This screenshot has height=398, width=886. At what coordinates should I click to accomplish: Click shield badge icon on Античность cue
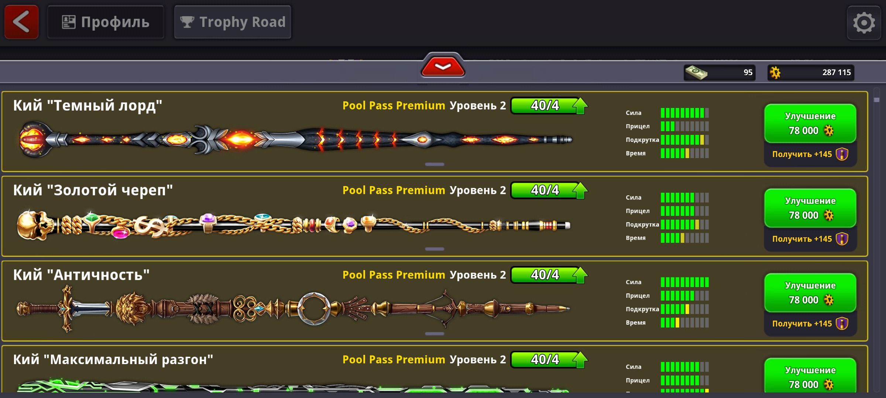[x=842, y=324]
